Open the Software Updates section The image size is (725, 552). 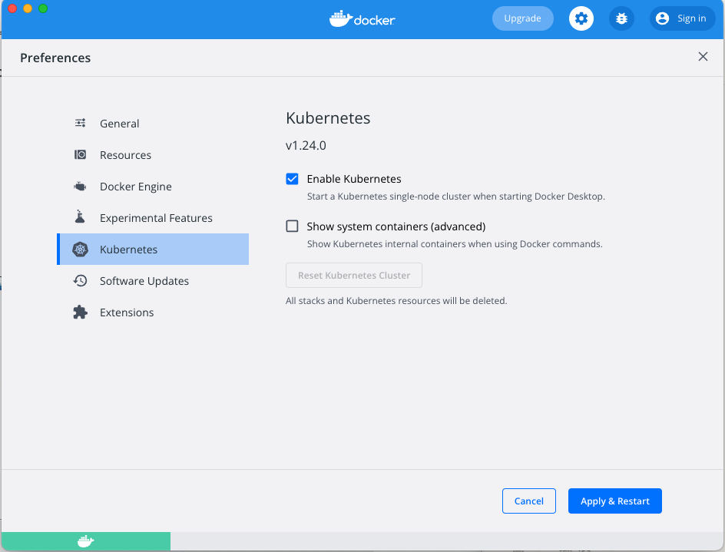pyautogui.click(x=142, y=280)
